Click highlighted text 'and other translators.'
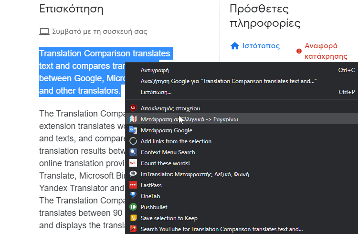The height and width of the screenshot is (234, 358). coord(80,91)
